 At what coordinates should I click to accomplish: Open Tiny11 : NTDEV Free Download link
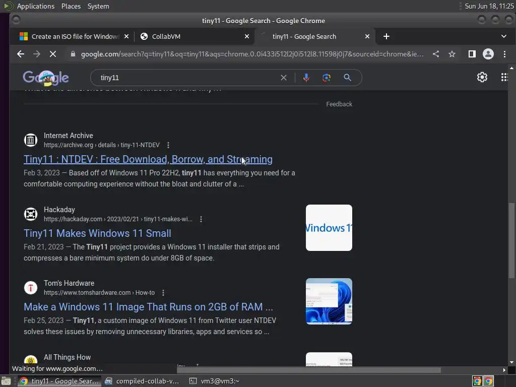(x=148, y=159)
